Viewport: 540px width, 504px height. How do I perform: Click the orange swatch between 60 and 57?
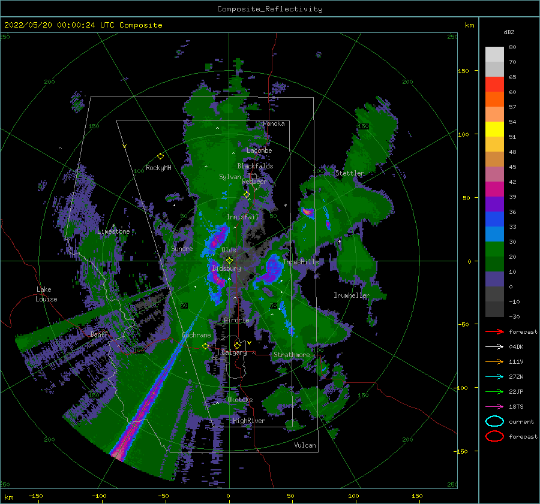(x=494, y=99)
